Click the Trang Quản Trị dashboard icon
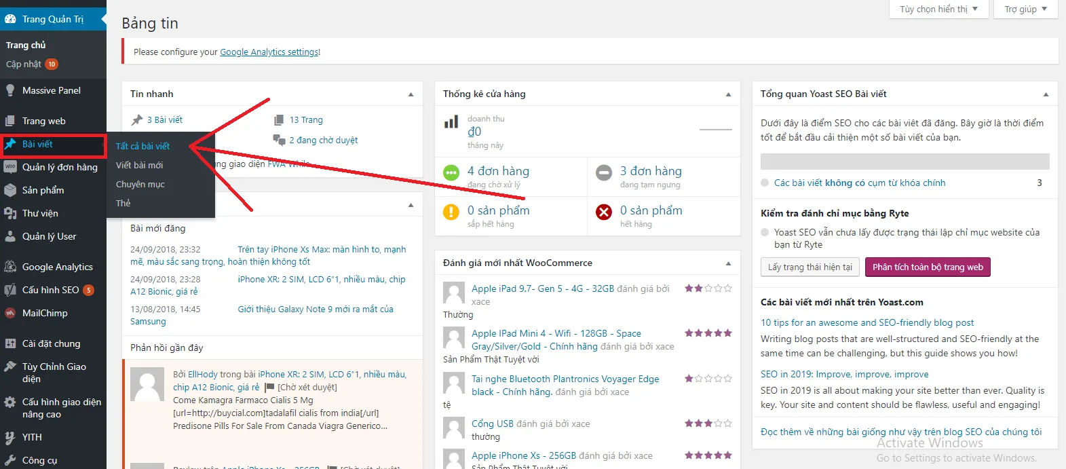1066x469 pixels. click(x=10, y=19)
